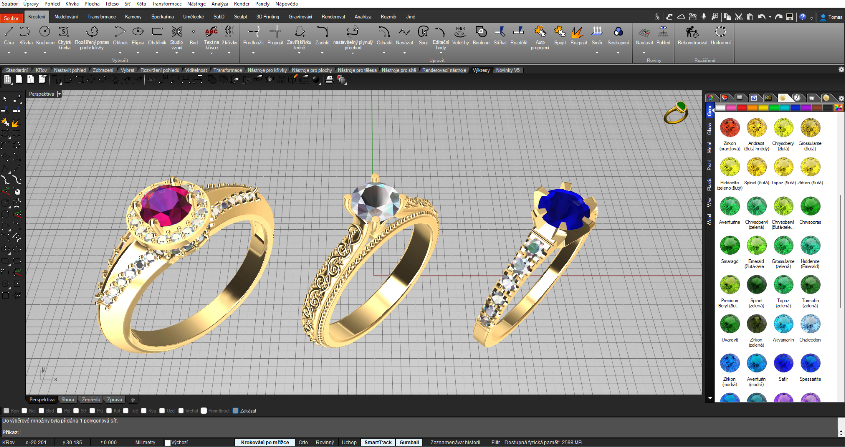The image size is (845, 447).
Task: Choose the Oblouk arc tool
Action: click(x=120, y=35)
